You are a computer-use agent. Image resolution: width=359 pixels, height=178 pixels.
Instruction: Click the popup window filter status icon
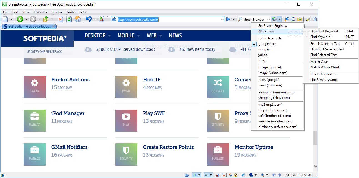pos(223,175)
